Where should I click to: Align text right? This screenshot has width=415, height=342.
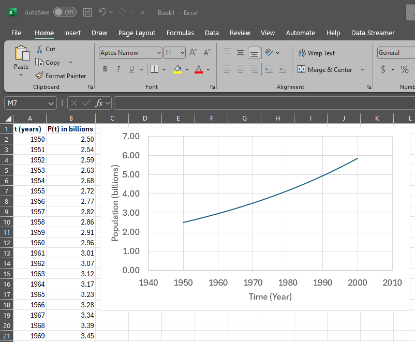[254, 69]
